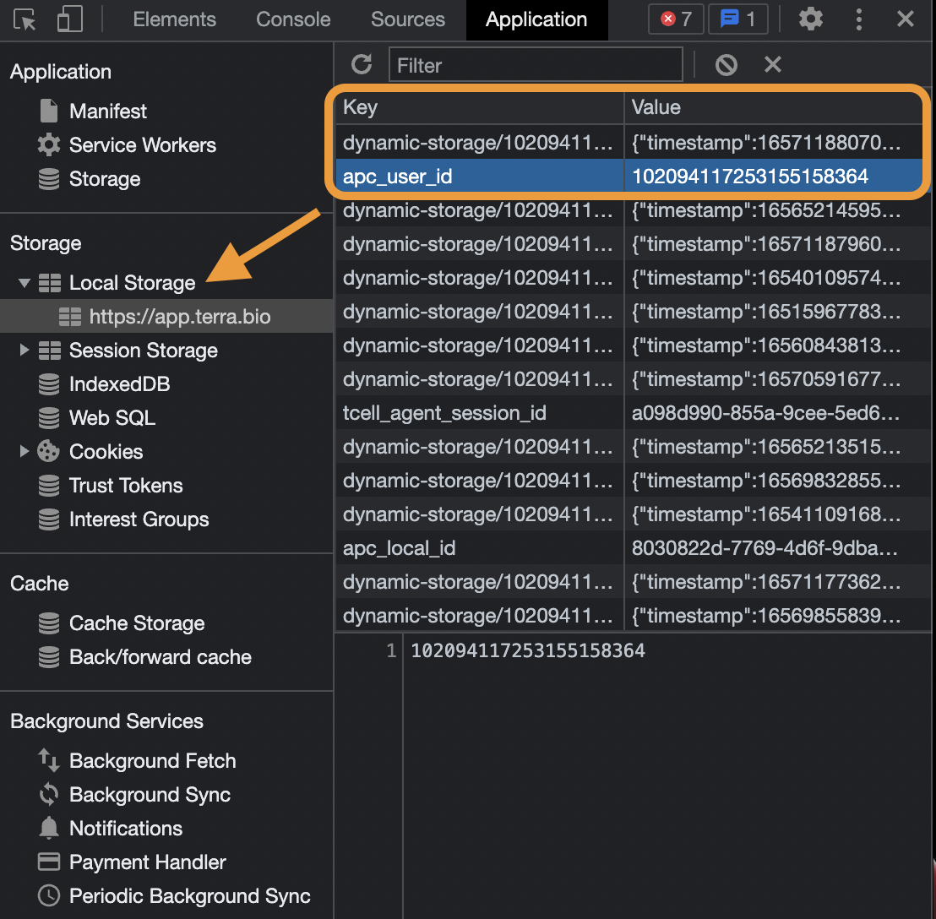Screen dimensions: 936x919
Task: Toggle the device toolbar icon
Action: (x=70, y=19)
